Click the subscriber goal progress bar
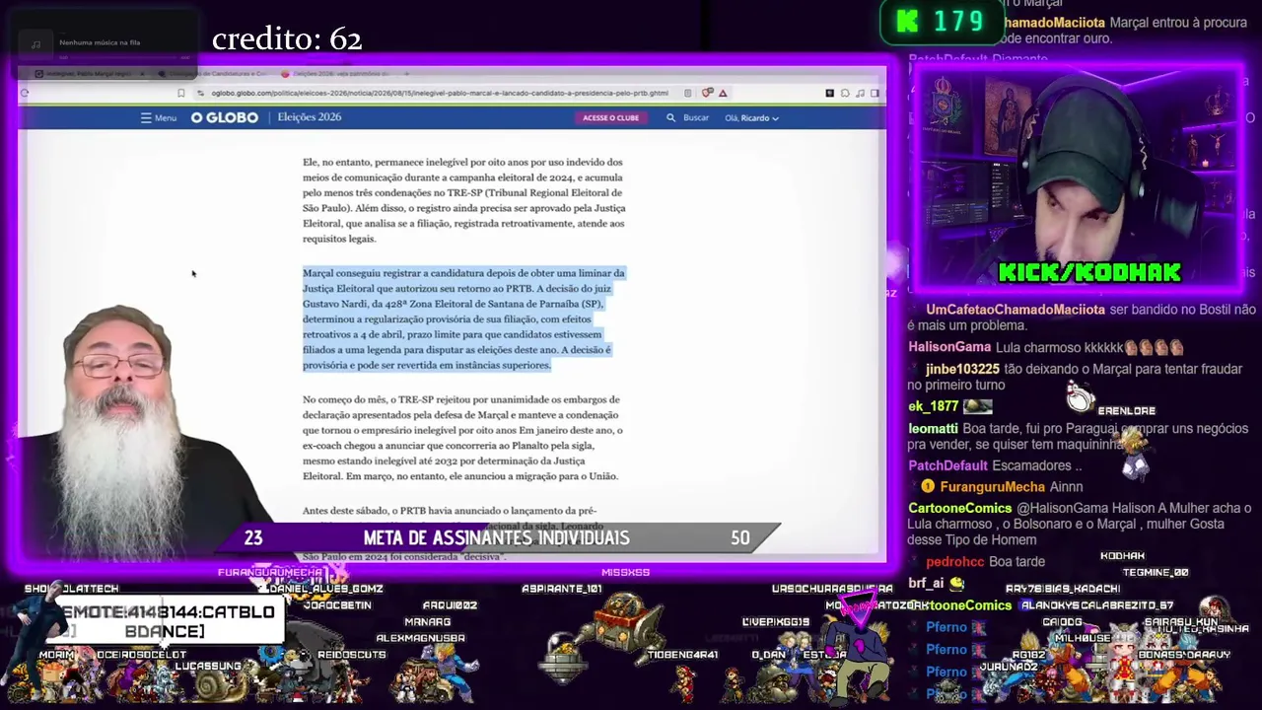1262x710 pixels. 497,537
